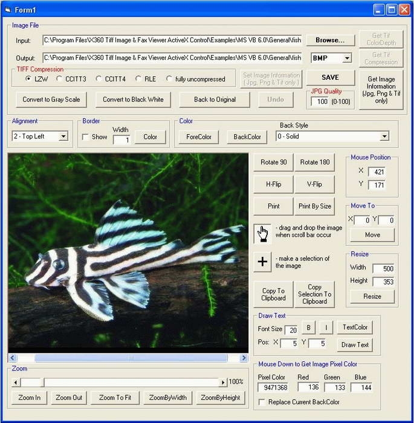Toggle bold B text button
Image resolution: width=414 pixels, height=423 pixels.
[x=308, y=328]
